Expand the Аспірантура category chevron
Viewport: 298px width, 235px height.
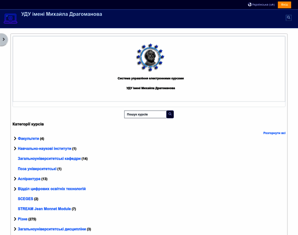tap(15, 179)
